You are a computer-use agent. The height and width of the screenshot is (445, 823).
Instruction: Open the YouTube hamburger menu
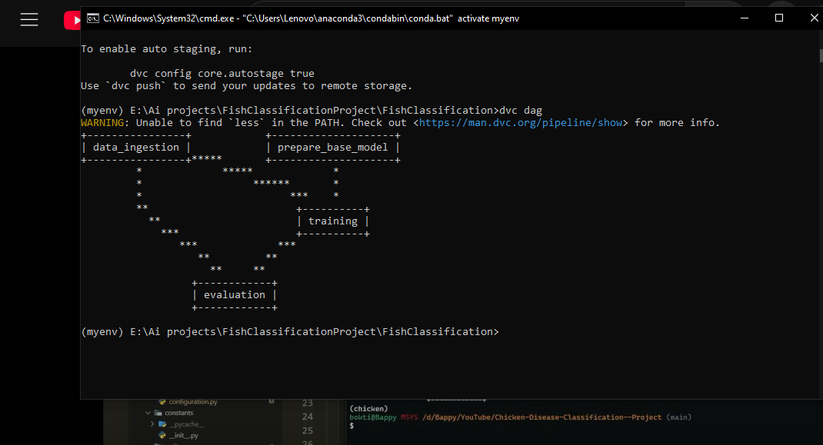29,20
